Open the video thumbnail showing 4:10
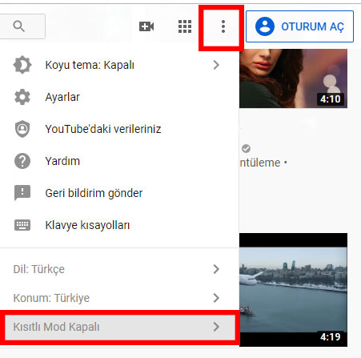Image resolution: width=361 pixels, height=358 pixels. point(293,78)
